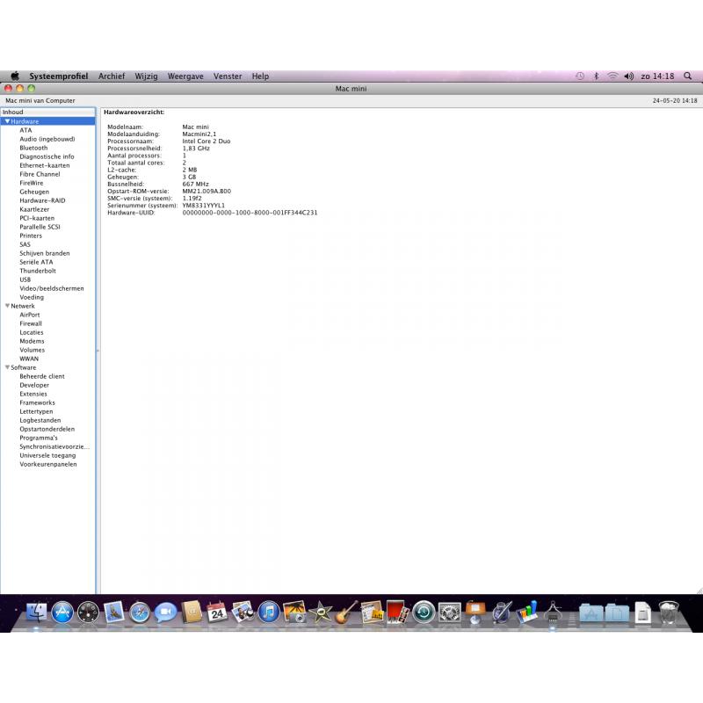Select Ethernet-kaarten in sidebar

pyautogui.click(x=45, y=165)
